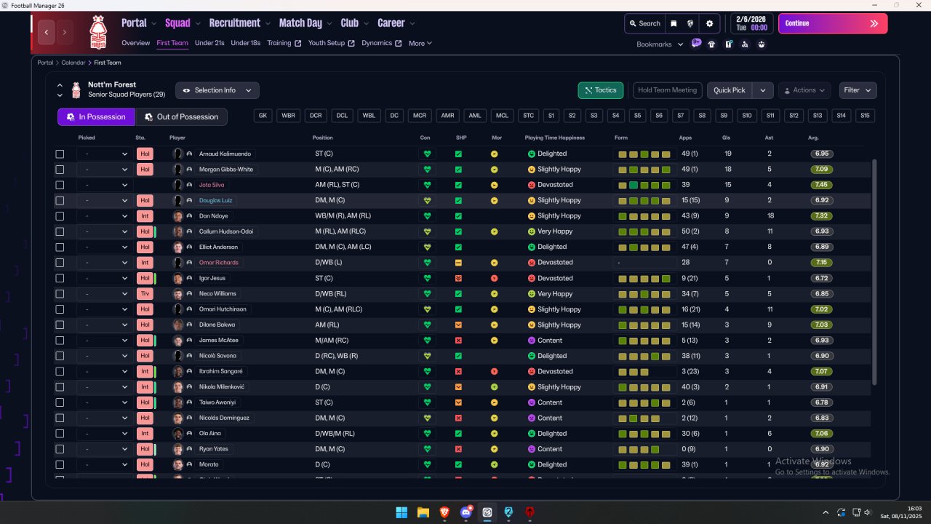Open the Recruitment menu
Image resolution: width=931 pixels, height=524 pixels.
[239, 23]
